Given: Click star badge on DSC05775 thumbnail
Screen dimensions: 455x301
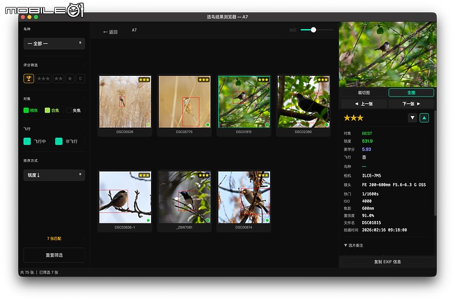Looking at the screenshot, I should point(204,79).
